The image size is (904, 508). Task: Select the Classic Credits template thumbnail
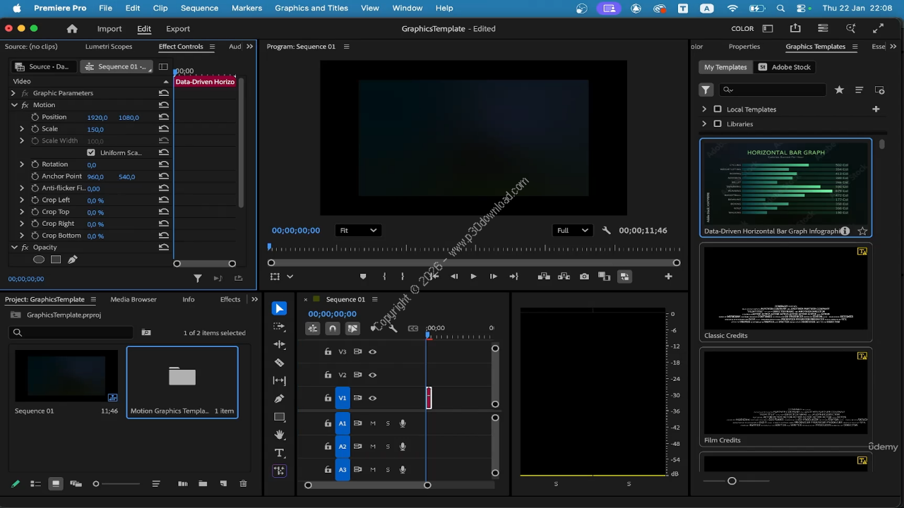(x=785, y=288)
